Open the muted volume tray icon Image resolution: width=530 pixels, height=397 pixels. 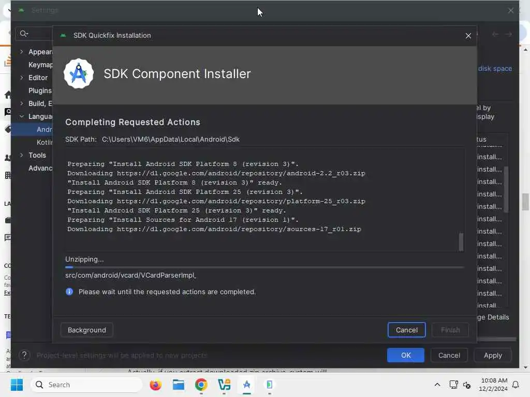(467, 385)
